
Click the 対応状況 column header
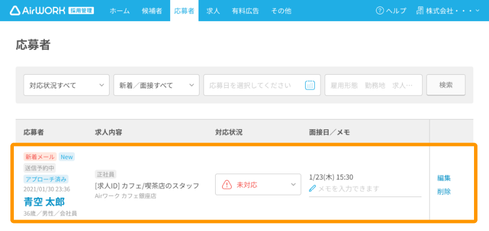coord(228,132)
